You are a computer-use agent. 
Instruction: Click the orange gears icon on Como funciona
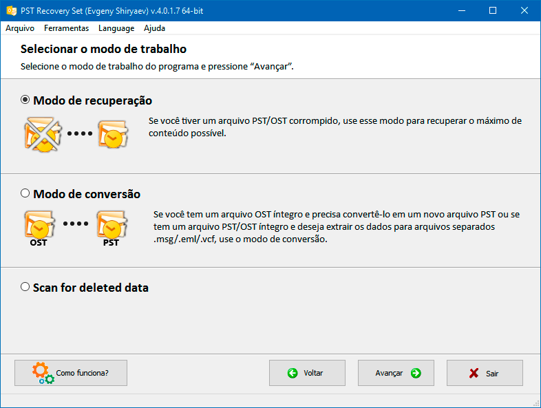point(43,373)
